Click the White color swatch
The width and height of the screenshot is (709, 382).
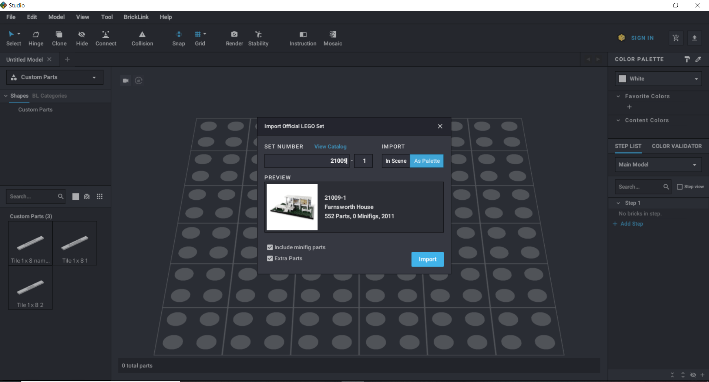(622, 79)
